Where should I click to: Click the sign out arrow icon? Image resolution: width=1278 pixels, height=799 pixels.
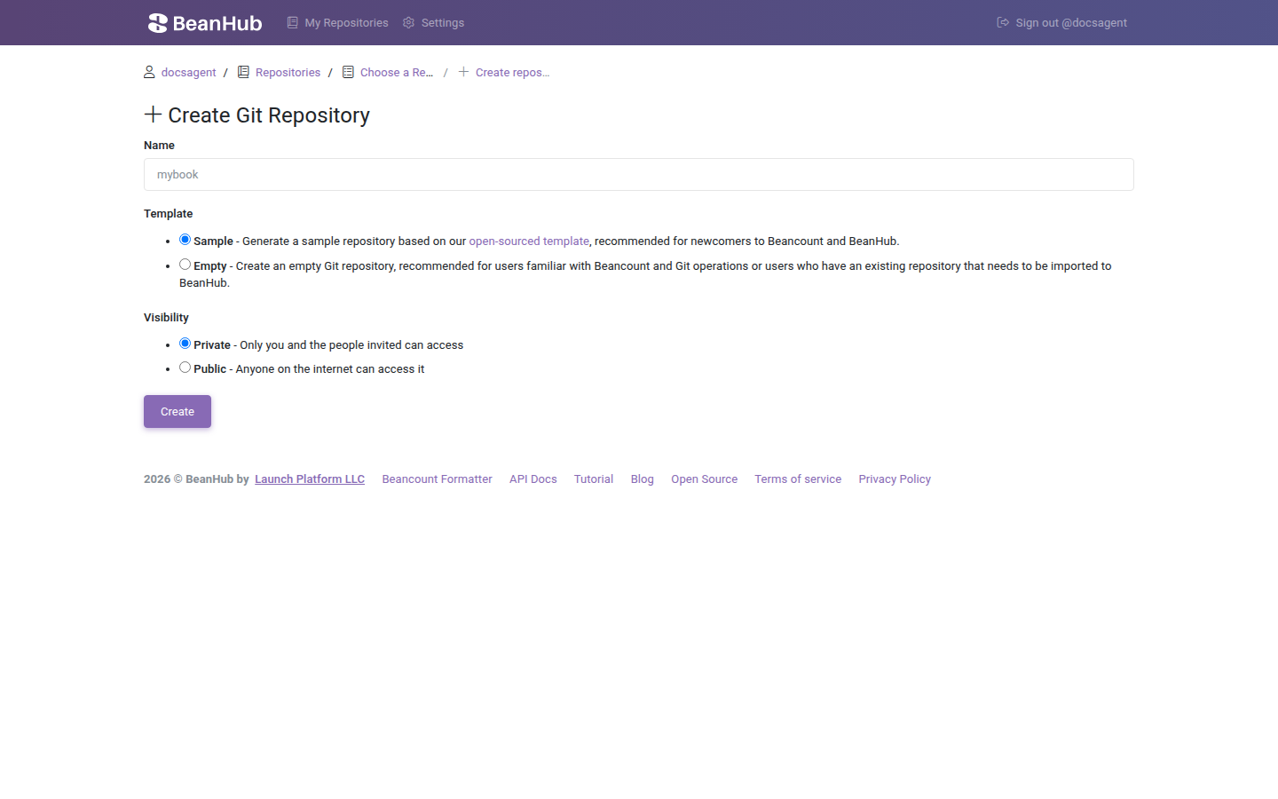[1003, 22]
